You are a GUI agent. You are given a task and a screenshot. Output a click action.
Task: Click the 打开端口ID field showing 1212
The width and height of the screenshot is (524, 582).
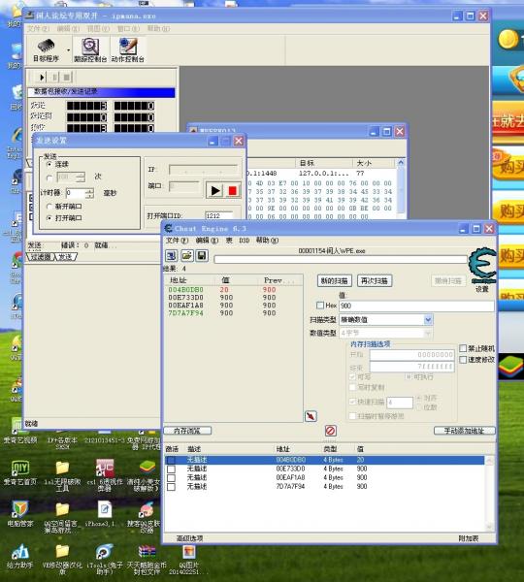[219, 215]
